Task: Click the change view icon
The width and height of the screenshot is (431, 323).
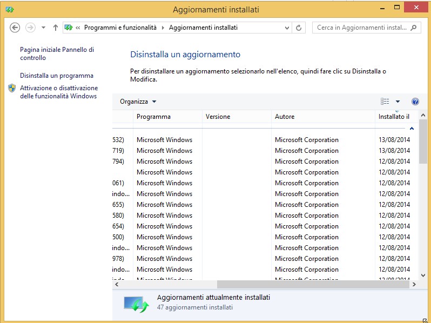Action: [385, 102]
